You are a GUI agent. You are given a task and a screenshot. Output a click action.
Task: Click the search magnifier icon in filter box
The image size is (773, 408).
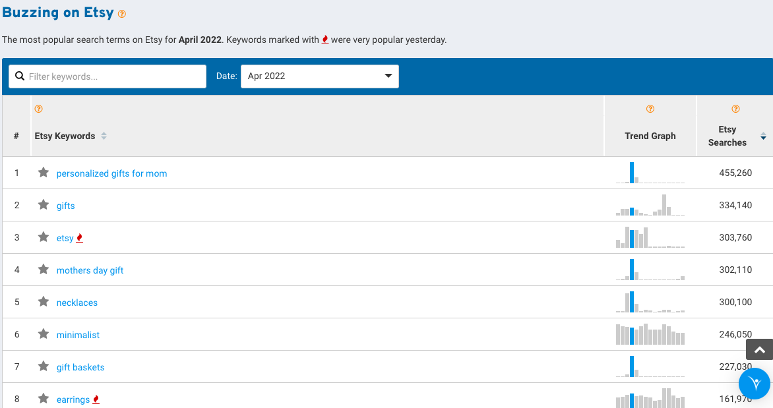click(20, 76)
